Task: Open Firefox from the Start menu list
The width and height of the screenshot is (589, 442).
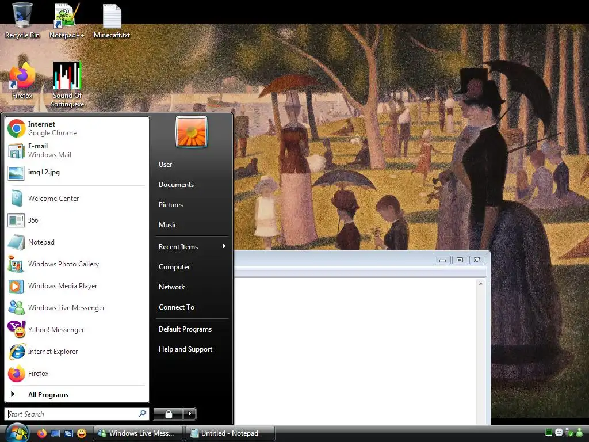Action: (77, 373)
